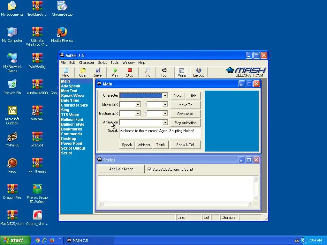Screen dimensions: 327x245
Task: Click the Gesture At button
Action: click(x=186, y=114)
